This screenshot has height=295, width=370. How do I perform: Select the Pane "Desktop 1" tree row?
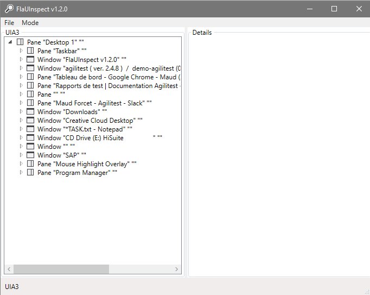pos(55,42)
